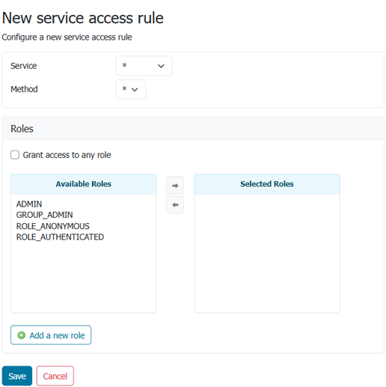Click the left arrow to remove selected role

click(175, 205)
